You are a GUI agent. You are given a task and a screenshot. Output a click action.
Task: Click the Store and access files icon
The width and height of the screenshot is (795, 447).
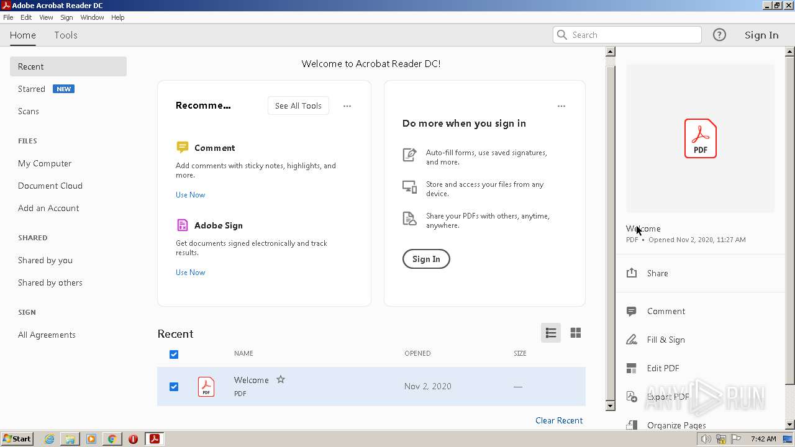pos(409,187)
